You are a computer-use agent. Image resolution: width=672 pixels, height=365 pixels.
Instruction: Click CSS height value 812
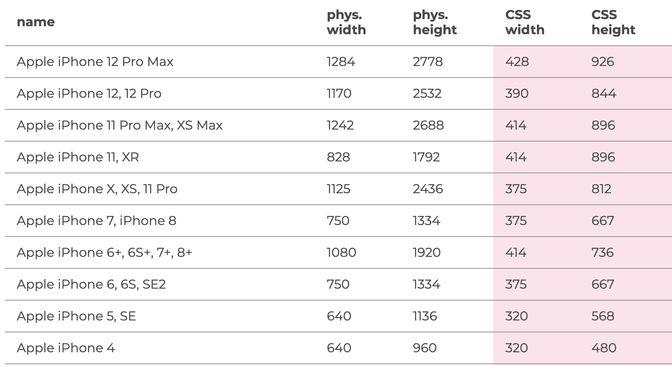601,189
